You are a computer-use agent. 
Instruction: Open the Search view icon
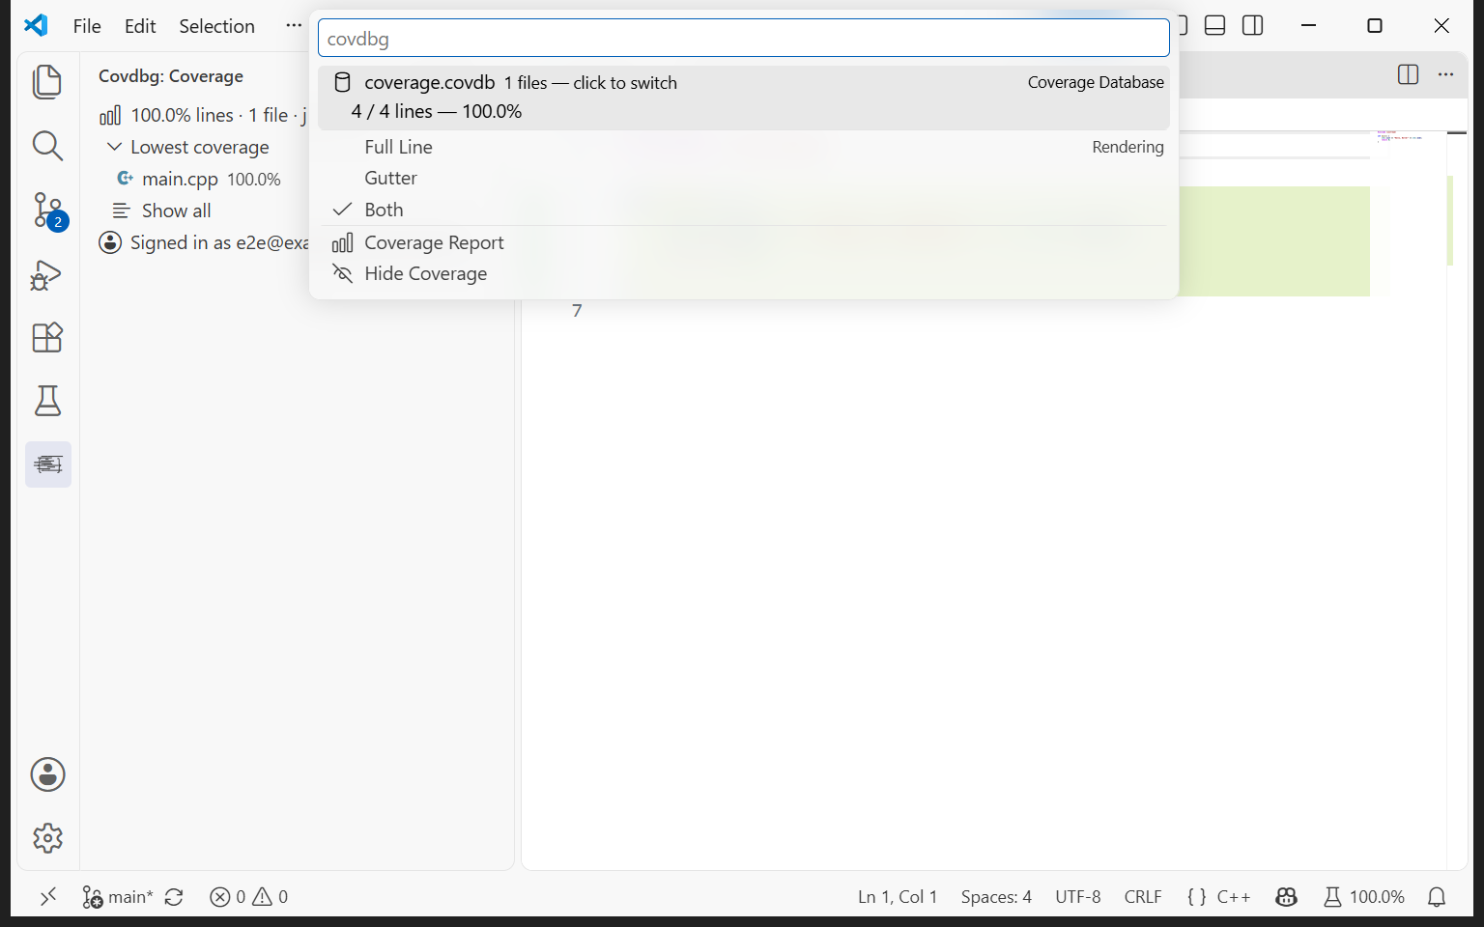coord(47,146)
